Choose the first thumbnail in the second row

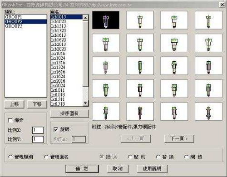[x=106, y=43]
